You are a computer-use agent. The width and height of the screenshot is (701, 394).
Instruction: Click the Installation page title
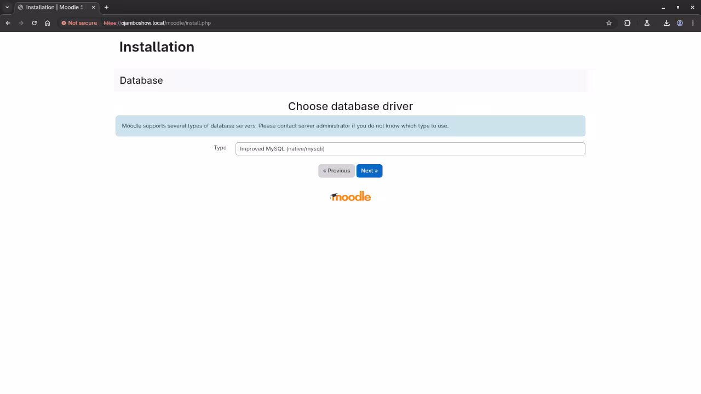point(157,47)
